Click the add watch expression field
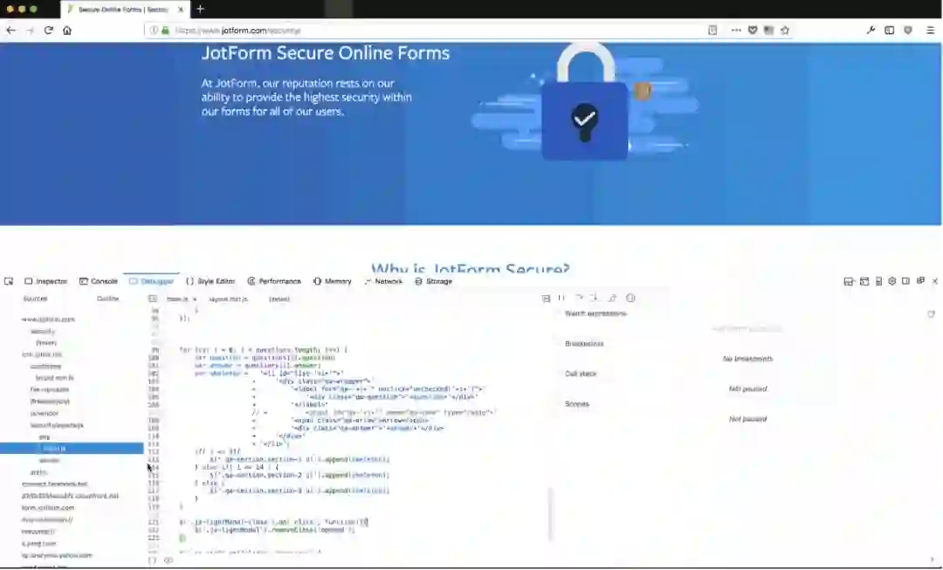The image size is (943, 570). click(x=747, y=328)
